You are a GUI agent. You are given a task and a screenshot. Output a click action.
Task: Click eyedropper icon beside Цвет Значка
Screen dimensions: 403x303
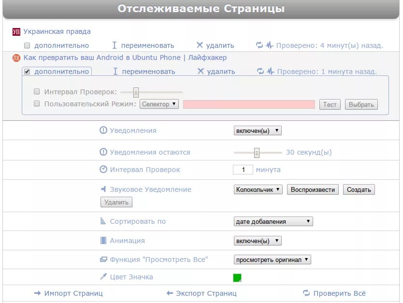click(x=103, y=276)
